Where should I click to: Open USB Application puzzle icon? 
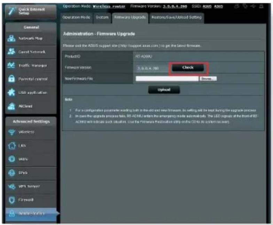(11, 92)
